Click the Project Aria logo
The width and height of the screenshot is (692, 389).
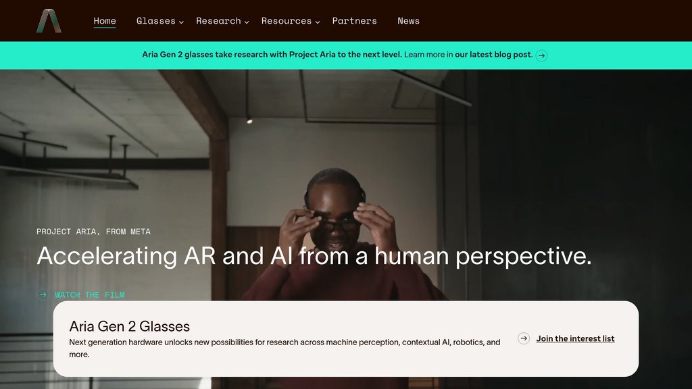(49, 21)
